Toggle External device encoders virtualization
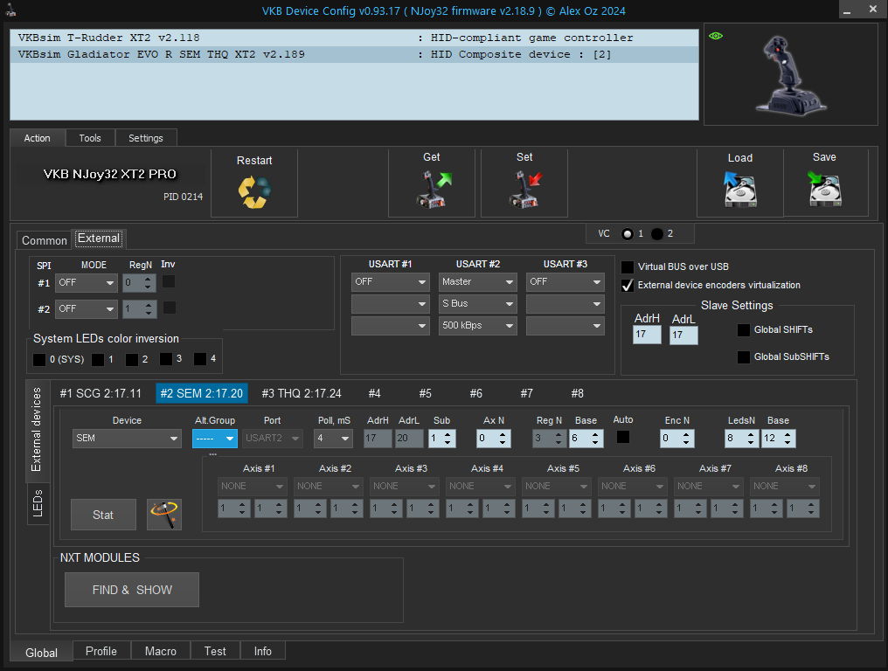This screenshot has height=671, width=888. 628,286
